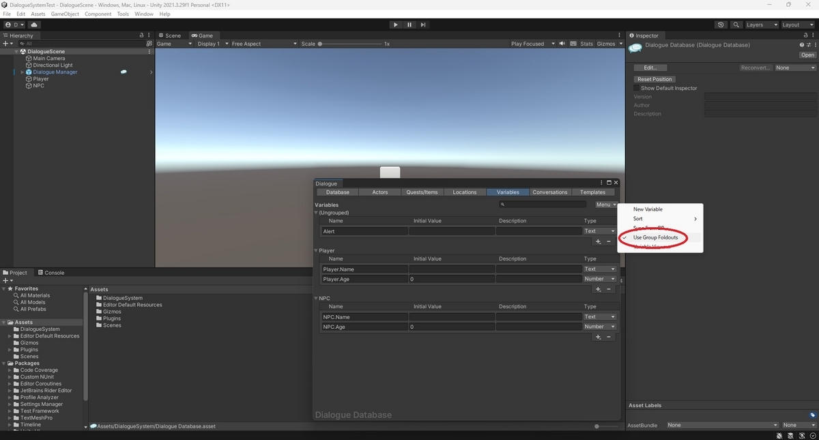The image size is (819, 440).
Task: Open the Display 1 dropdown
Action: (212, 44)
